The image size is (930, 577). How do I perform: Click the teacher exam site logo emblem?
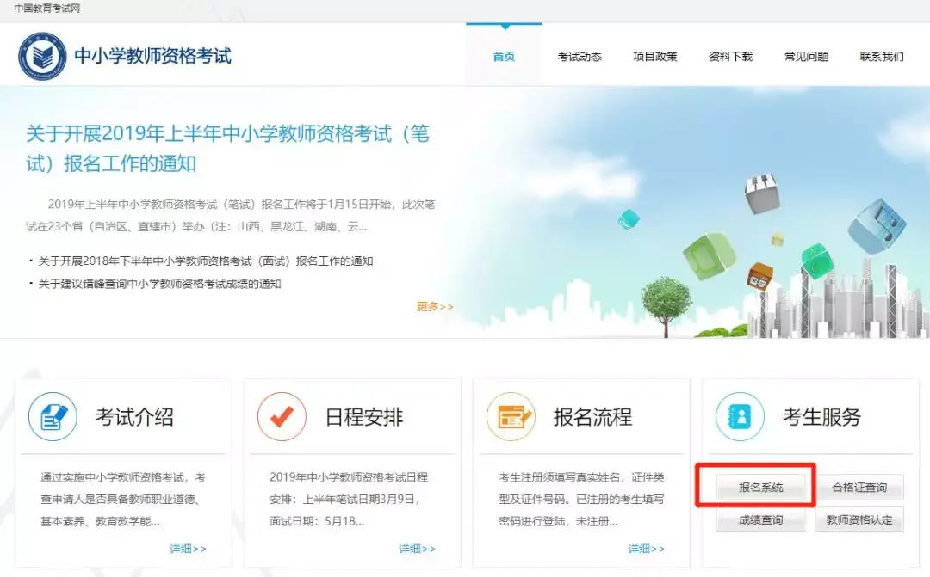click(42, 56)
